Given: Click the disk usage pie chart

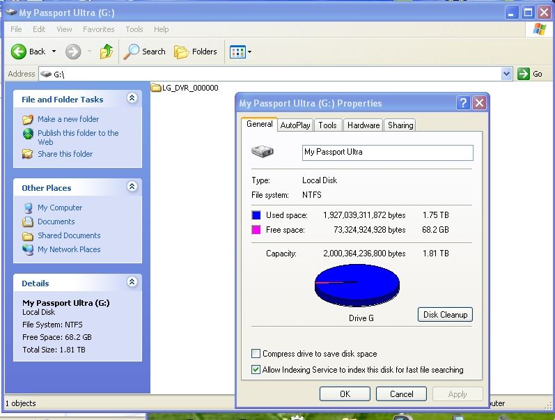Looking at the screenshot, I should click(357, 286).
